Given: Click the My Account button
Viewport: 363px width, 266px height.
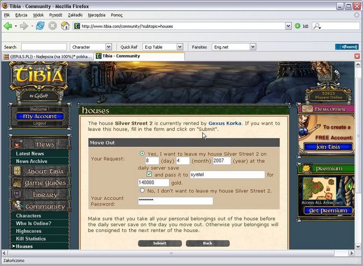Looking at the screenshot, I should coord(40,116).
